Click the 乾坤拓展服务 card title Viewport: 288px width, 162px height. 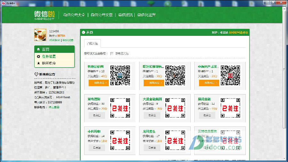[x=153, y=67]
